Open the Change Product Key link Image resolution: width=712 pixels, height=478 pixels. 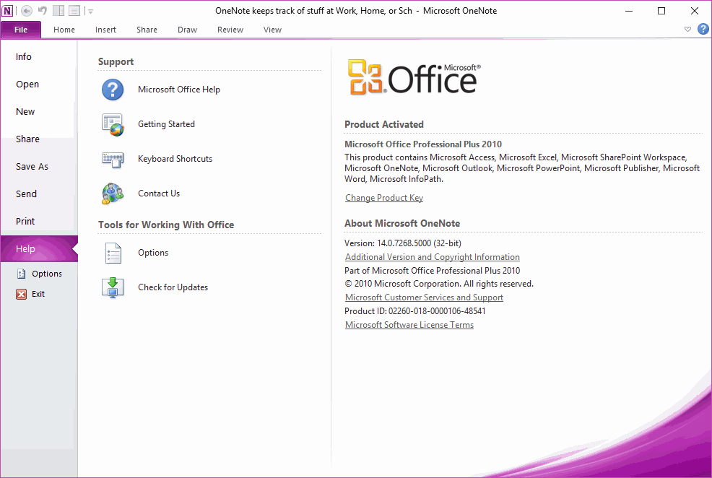[x=383, y=197]
